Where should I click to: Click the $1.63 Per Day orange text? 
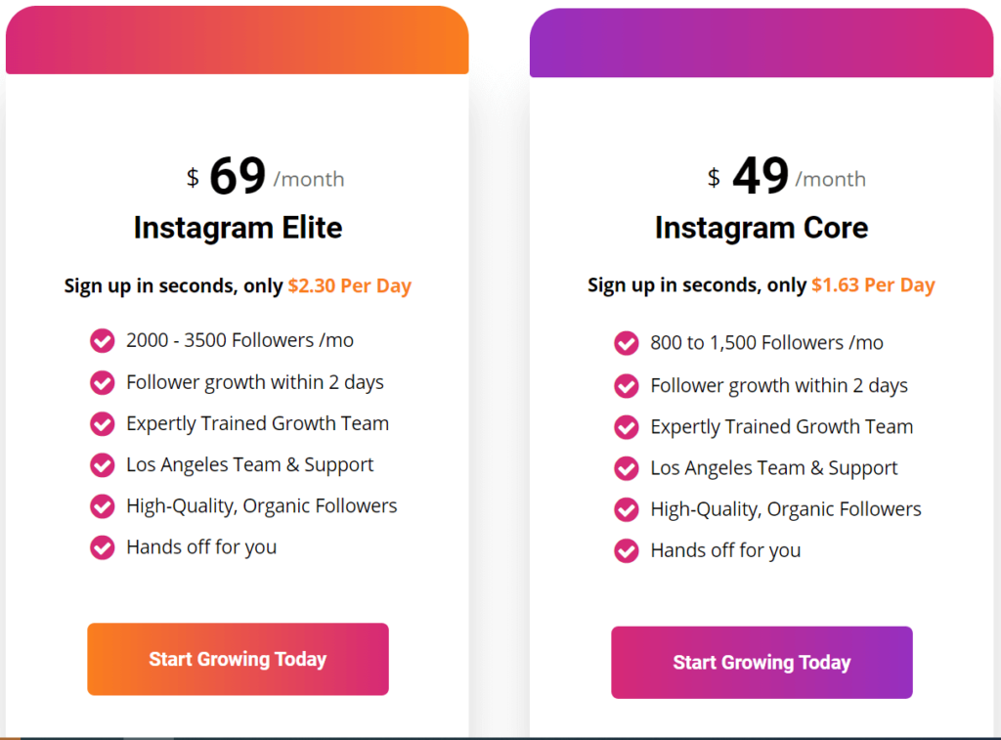coord(873,284)
